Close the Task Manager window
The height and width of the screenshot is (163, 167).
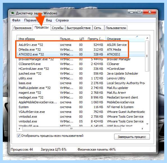pos(150,12)
